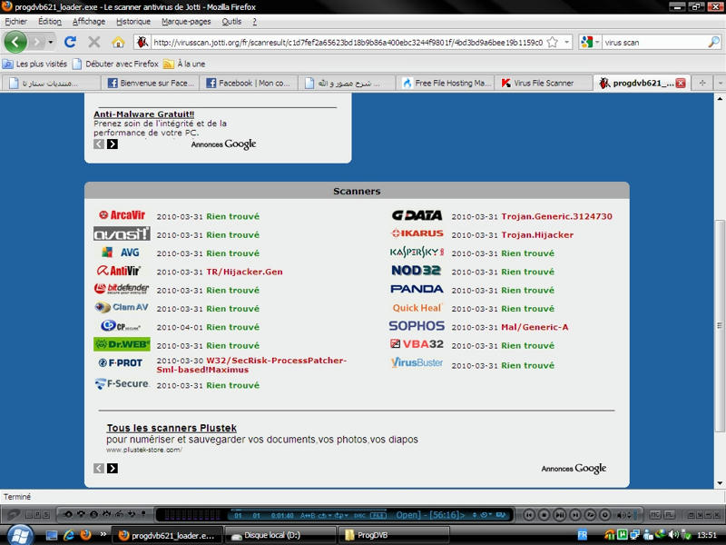Screen dimensions: 726x545
Task: Open the Historique menu
Action: coord(133,21)
